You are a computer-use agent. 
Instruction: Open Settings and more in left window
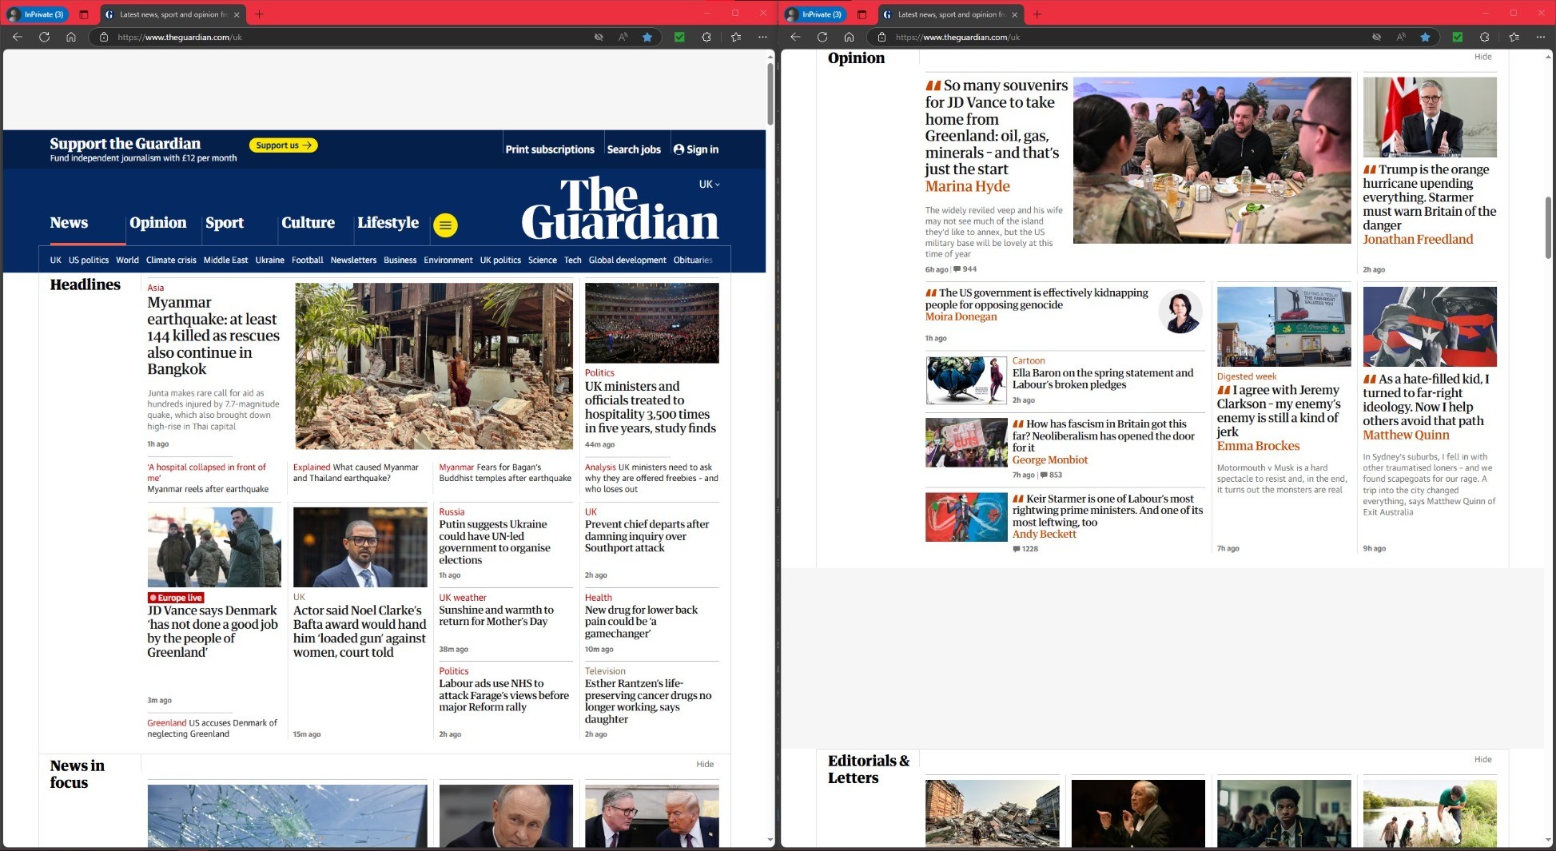click(762, 37)
